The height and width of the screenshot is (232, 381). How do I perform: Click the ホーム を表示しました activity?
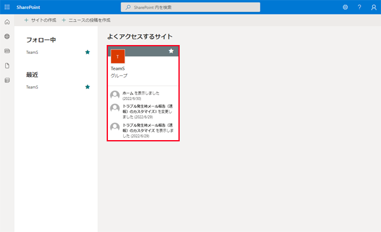tap(141, 96)
